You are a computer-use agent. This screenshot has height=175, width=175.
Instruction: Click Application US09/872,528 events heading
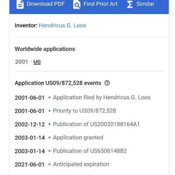(x=58, y=83)
